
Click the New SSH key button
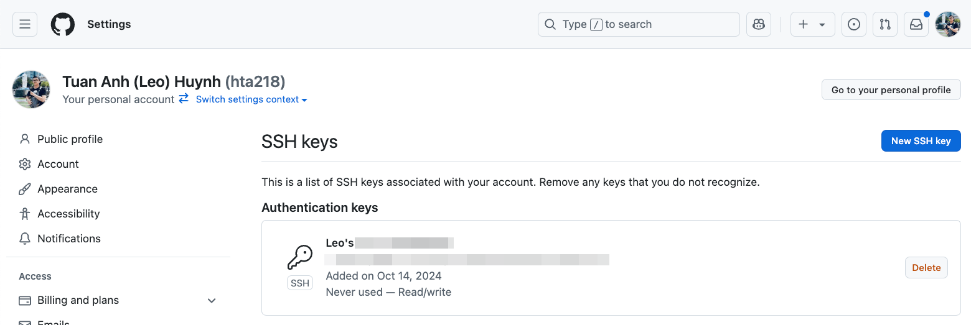pos(921,141)
